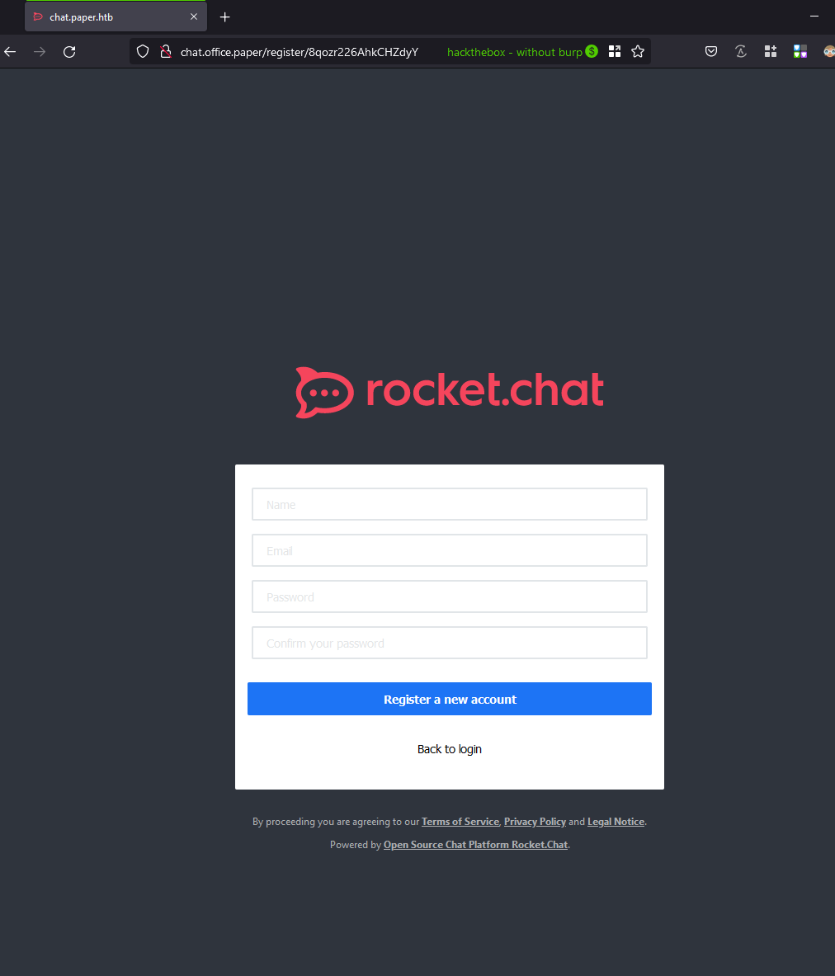
Task: Save page to Pocket icon
Action: (711, 52)
